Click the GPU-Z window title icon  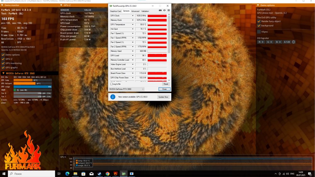111,6
